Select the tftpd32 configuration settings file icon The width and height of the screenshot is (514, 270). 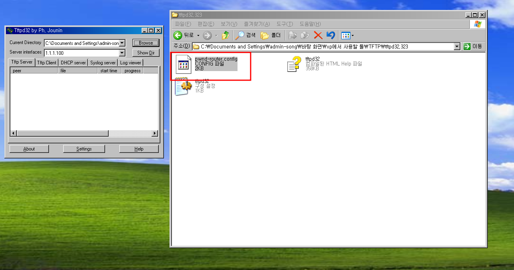click(183, 86)
